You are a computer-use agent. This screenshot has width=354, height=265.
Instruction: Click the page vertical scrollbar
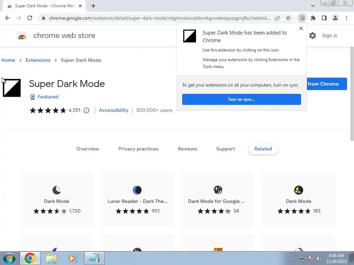[x=352, y=94]
